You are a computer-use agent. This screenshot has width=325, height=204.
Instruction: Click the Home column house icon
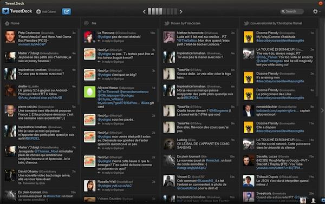click(x=7, y=23)
